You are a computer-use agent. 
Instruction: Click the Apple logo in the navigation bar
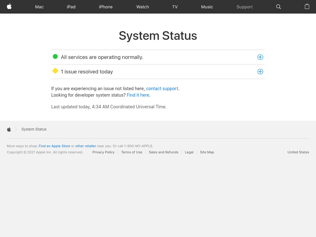click(x=9, y=7)
